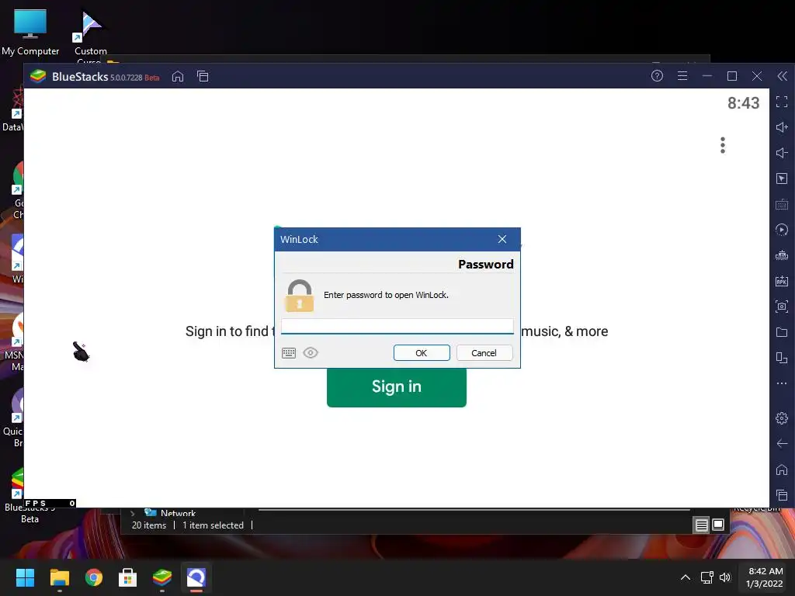Image resolution: width=795 pixels, height=596 pixels.
Task: Open the Custom Cursor desktop shortcut
Action: (91, 36)
